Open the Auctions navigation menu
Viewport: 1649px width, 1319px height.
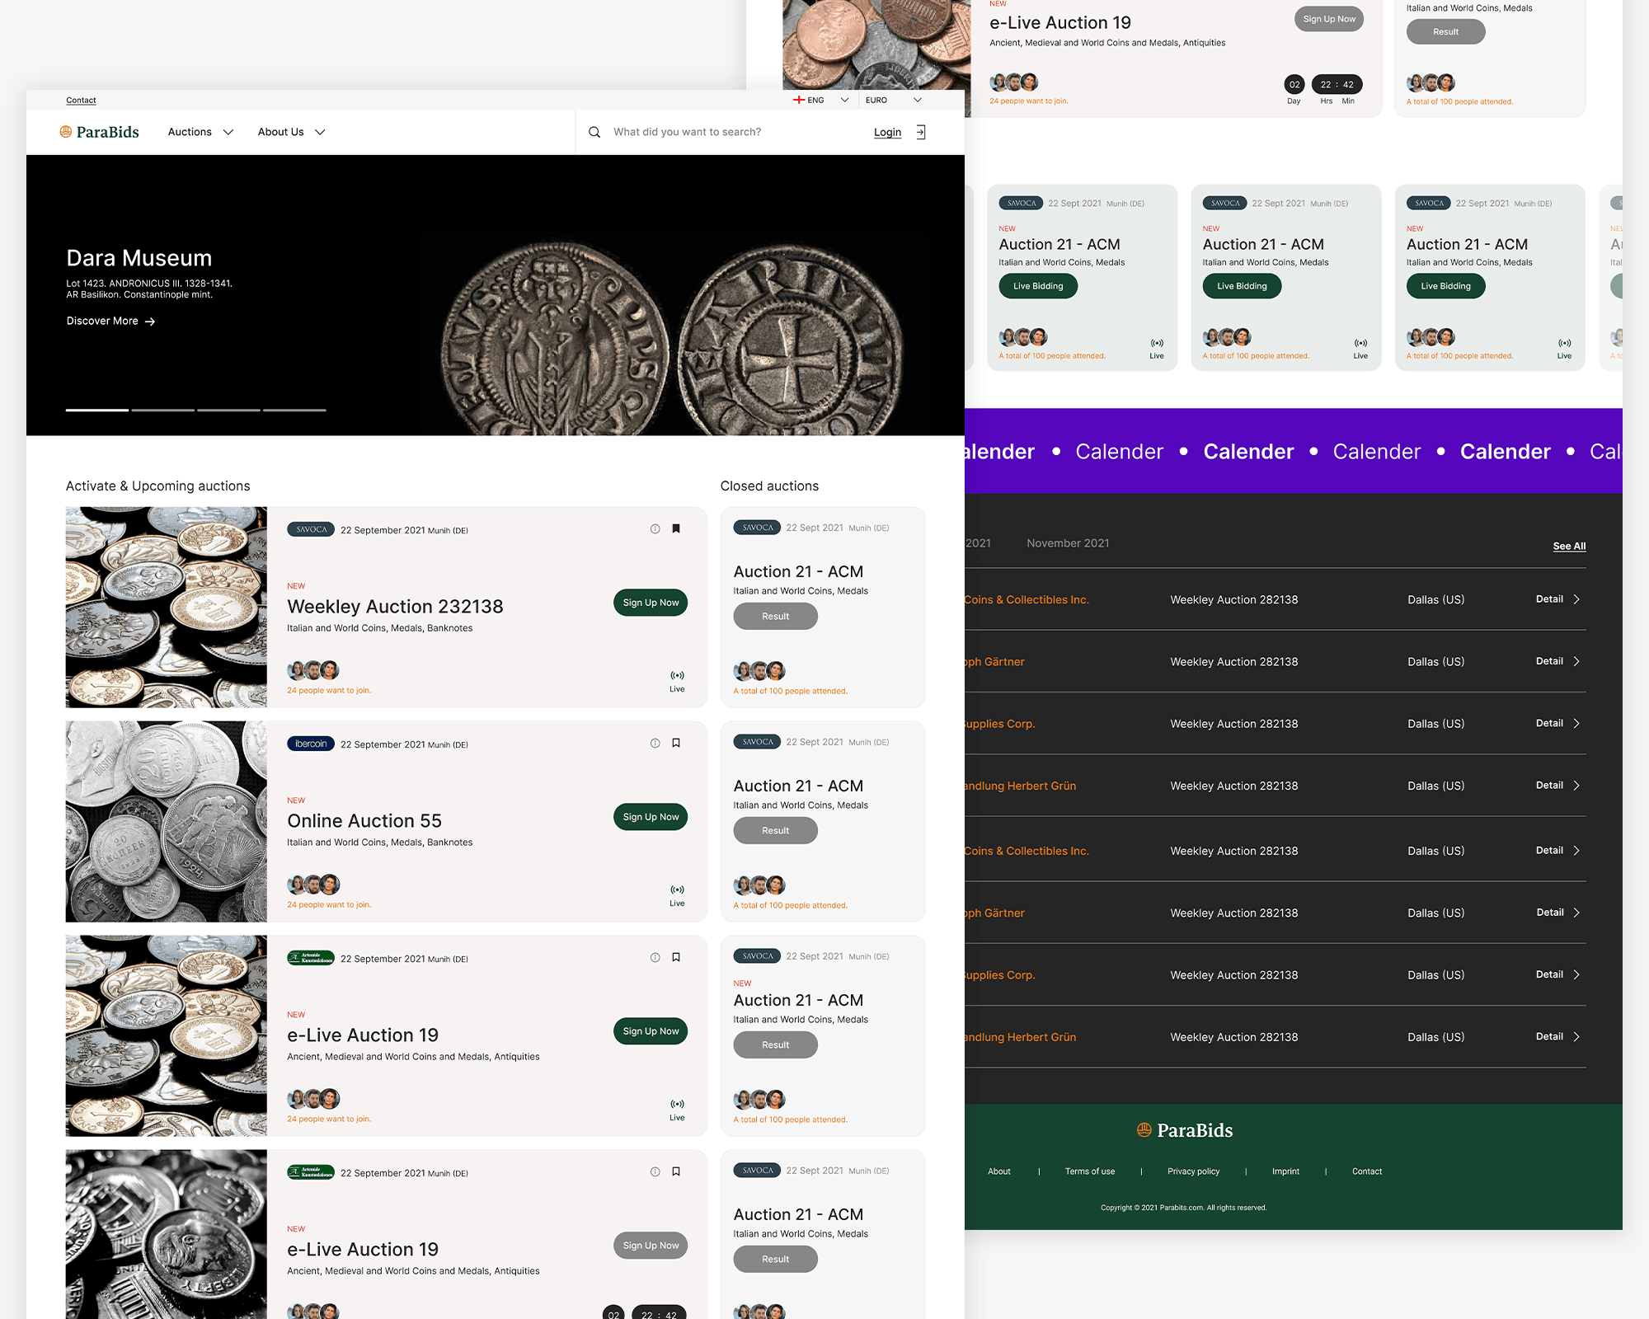tap(190, 132)
